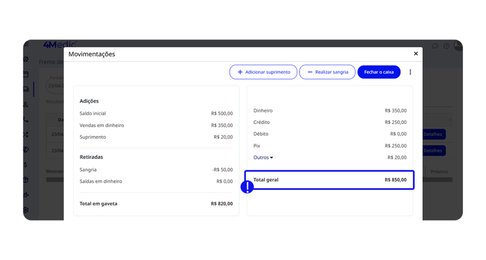
Task: Click the tag icon in the sidebar
Action: tap(26, 149)
